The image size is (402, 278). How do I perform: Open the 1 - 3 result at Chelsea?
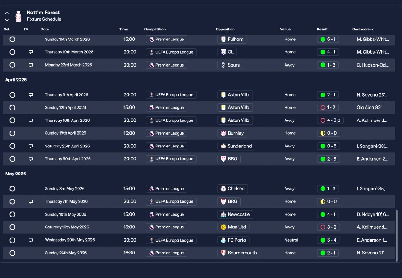(328, 189)
